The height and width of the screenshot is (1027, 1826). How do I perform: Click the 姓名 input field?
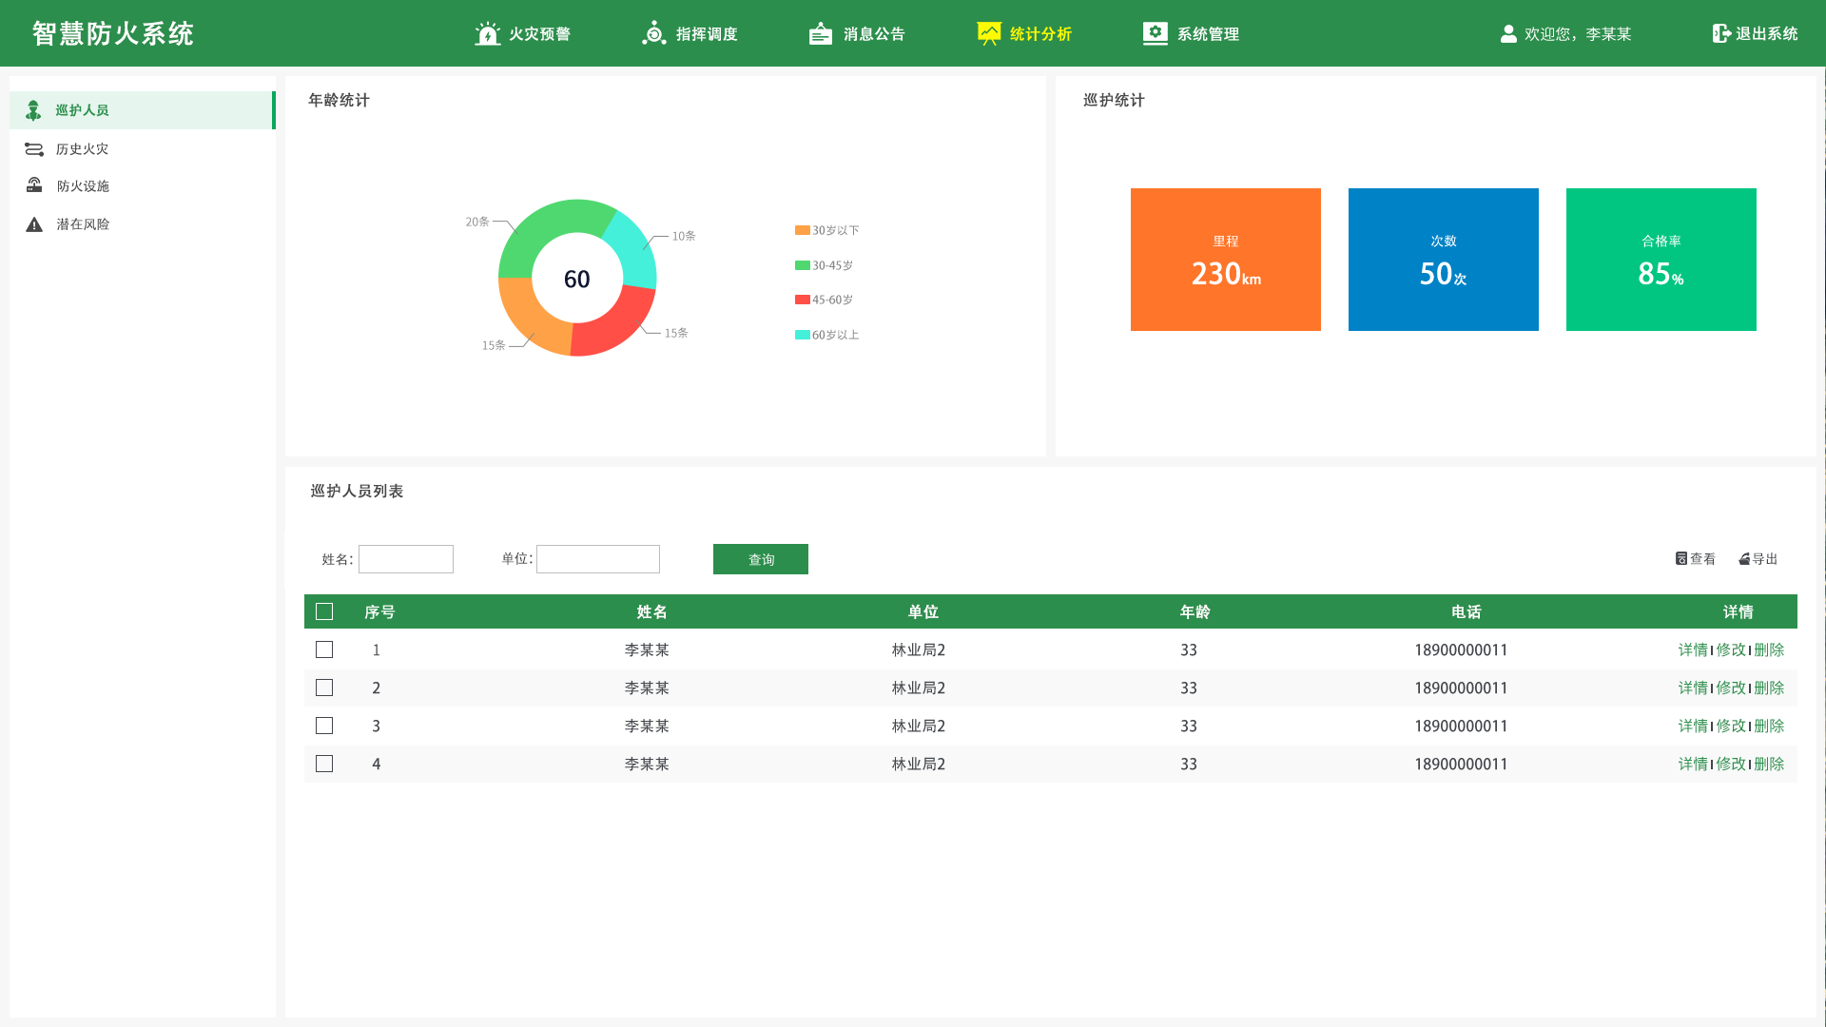click(406, 559)
